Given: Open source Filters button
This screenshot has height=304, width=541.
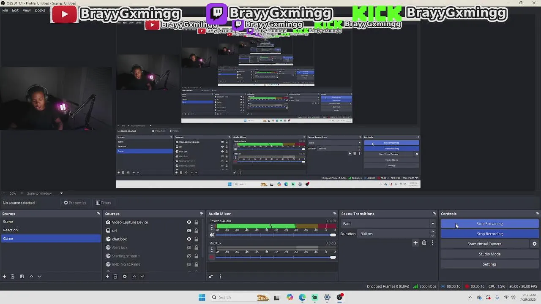Looking at the screenshot, I should (x=104, y=203).
